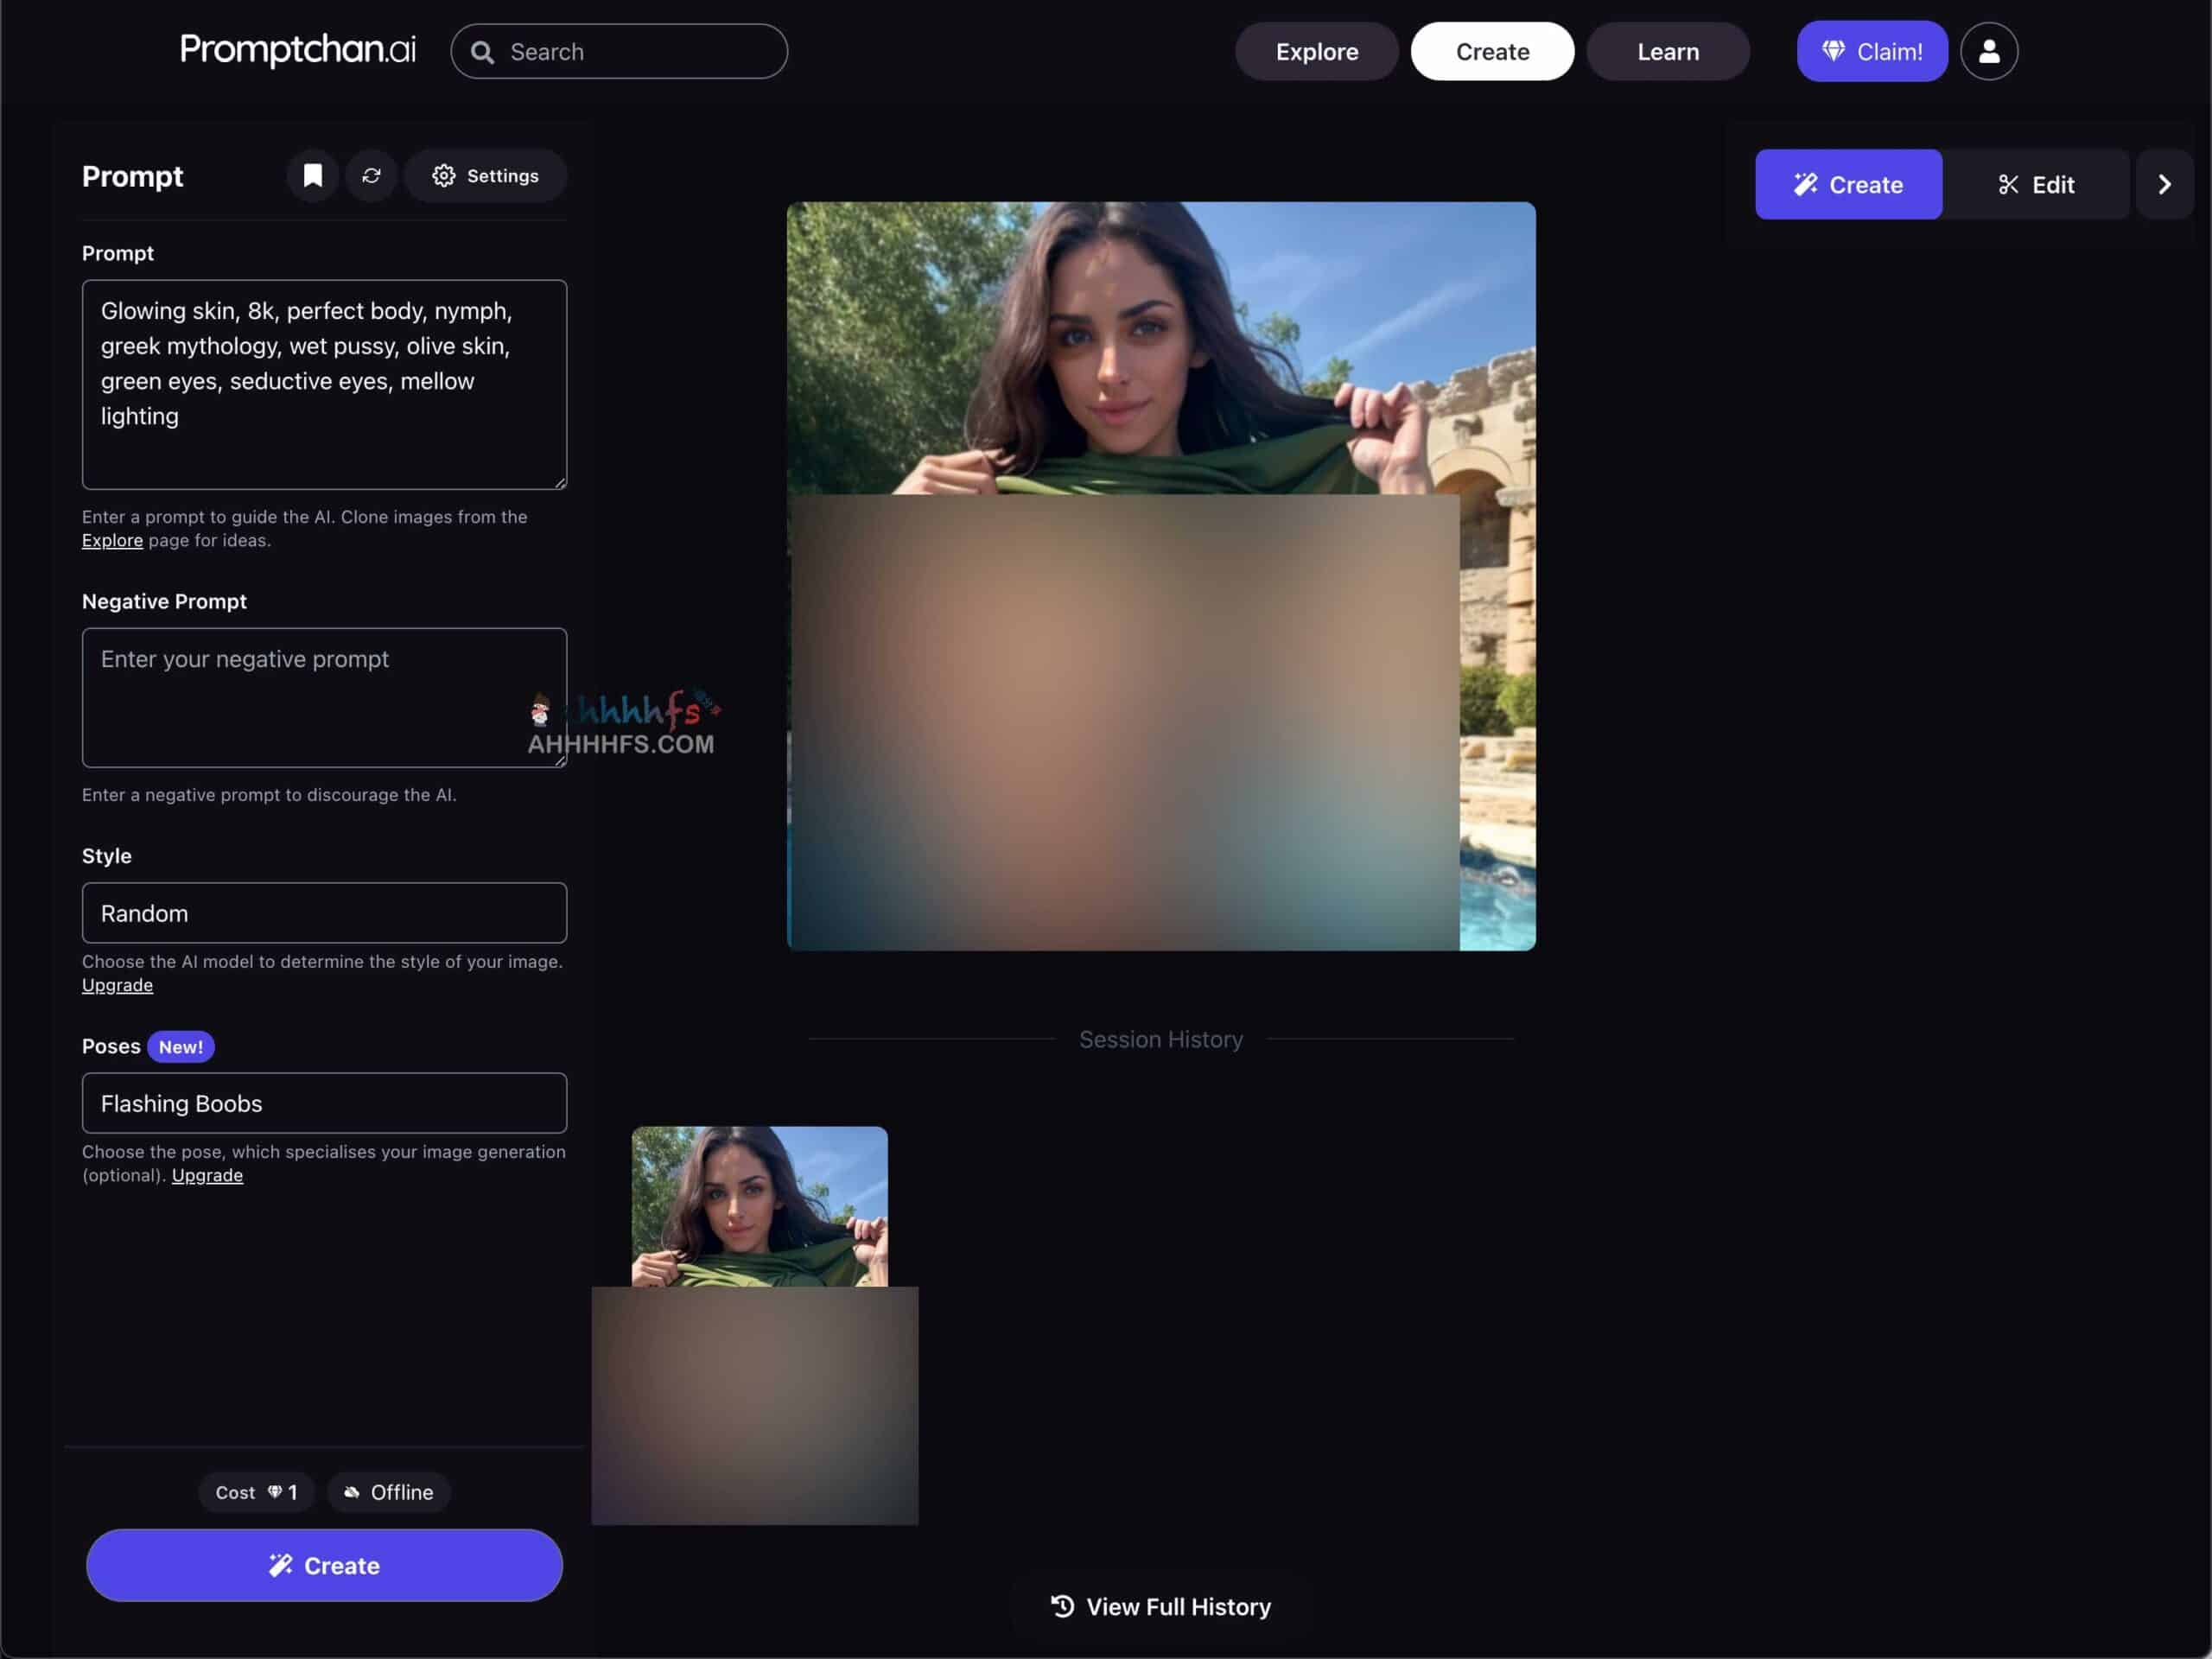Click the user profile icon
2212x1659 pixels.
[x=1988, y=51]
